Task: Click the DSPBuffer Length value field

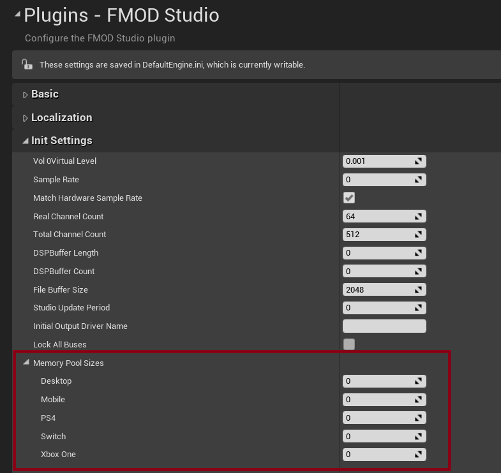Action: 384,253
